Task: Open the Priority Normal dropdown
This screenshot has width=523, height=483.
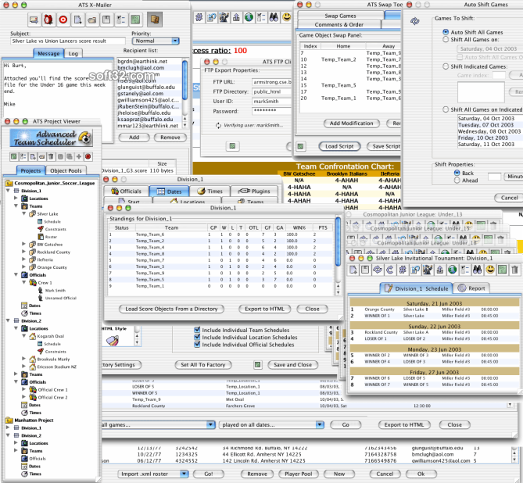Action: click(156, 41)
